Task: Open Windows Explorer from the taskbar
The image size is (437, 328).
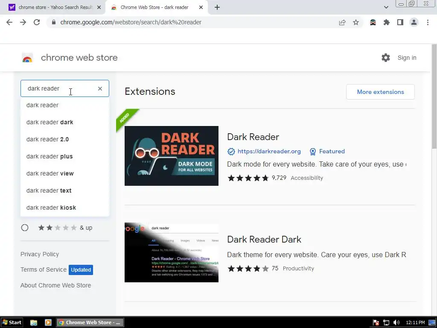Action: click(x=34, y=322)
